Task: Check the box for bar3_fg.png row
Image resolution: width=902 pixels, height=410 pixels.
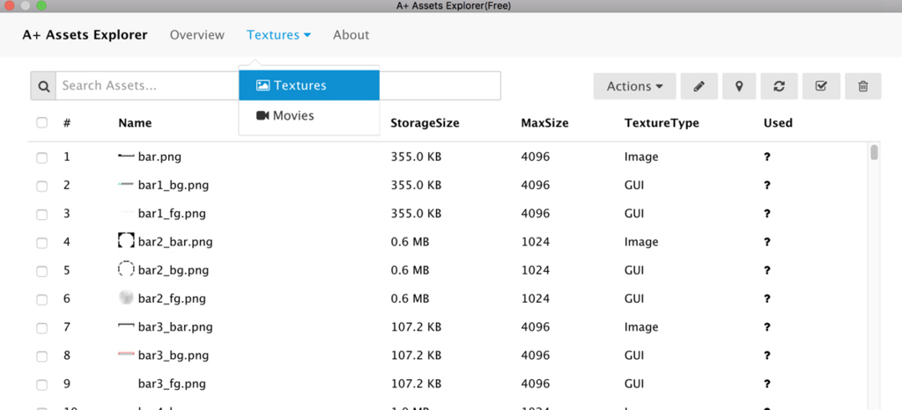Action: pos(42,384)
